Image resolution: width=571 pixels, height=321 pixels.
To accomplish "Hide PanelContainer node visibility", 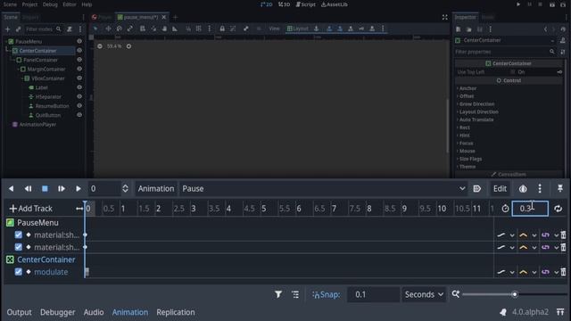I will [x=79, y=60].
